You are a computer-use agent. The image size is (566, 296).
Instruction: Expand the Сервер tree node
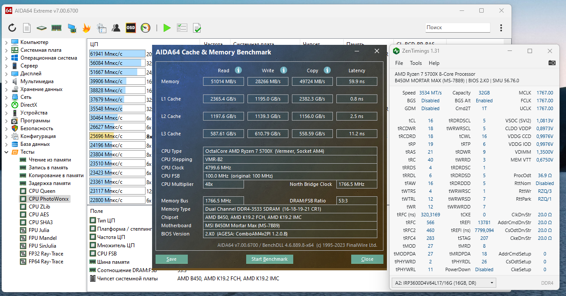pos(6,66)
